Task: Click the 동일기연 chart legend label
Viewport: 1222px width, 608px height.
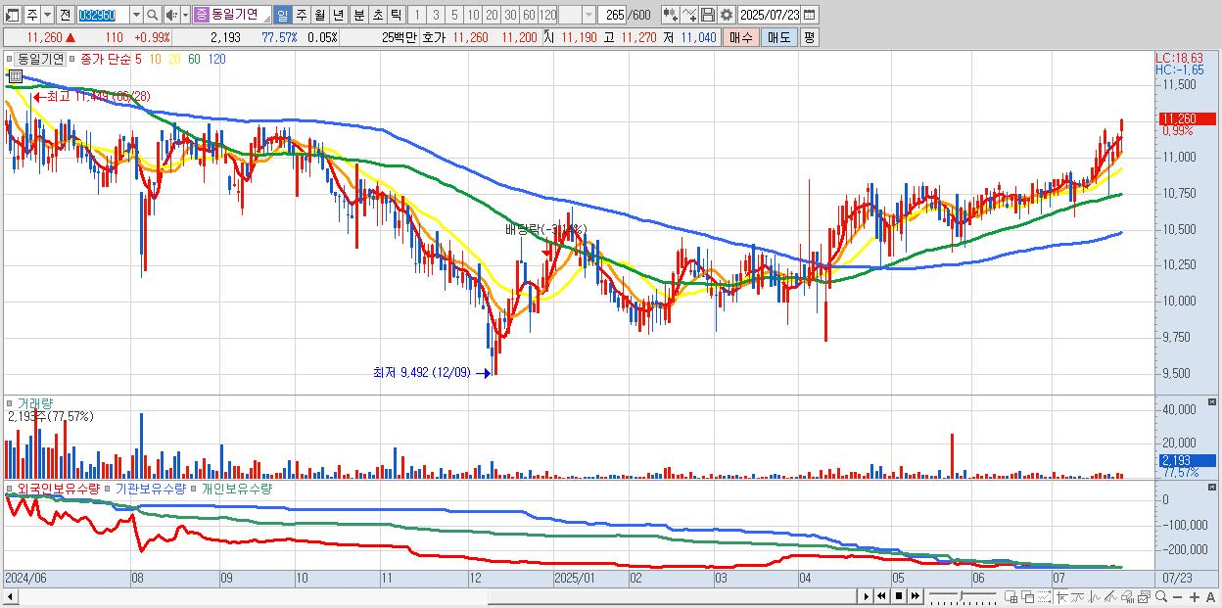Action: pos(41,59)
